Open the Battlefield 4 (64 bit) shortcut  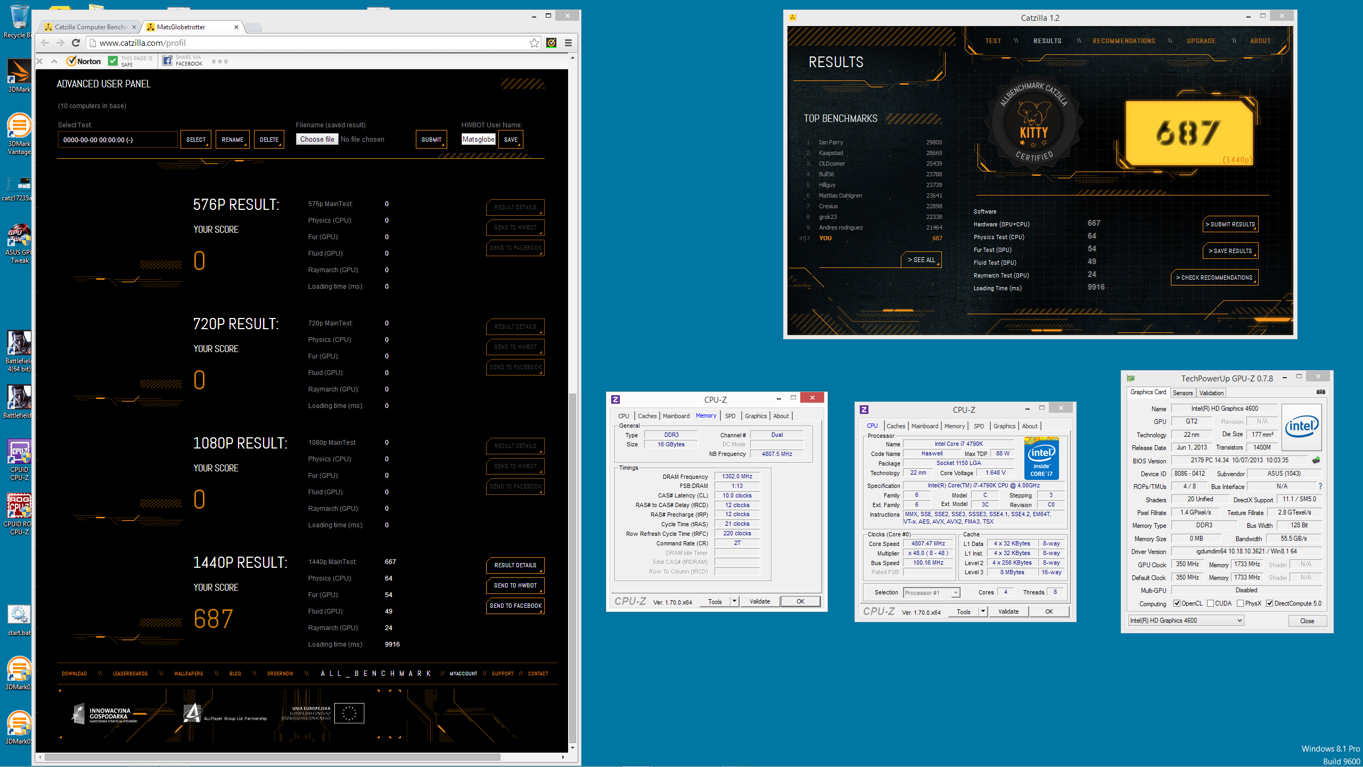coord(19,351)
